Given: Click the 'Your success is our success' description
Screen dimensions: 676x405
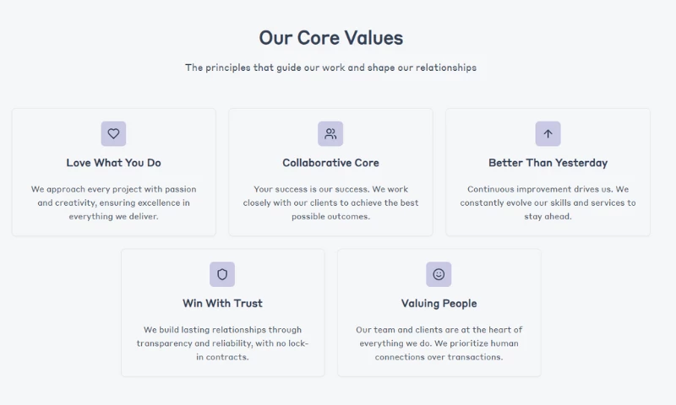Looking at the screenshot, I should pos(330,202).
